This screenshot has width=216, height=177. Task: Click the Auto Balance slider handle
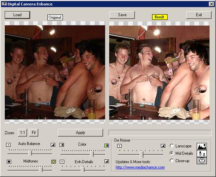pos(30,153)
